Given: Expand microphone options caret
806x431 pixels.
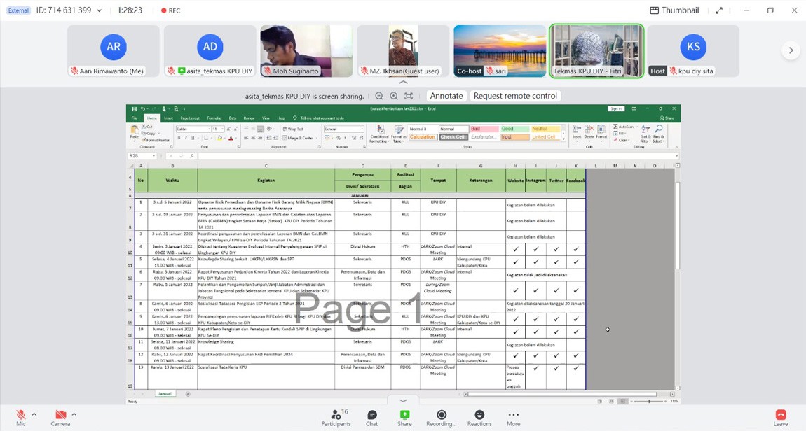Looking at the screenshot, I should click(x=34, y=414).
